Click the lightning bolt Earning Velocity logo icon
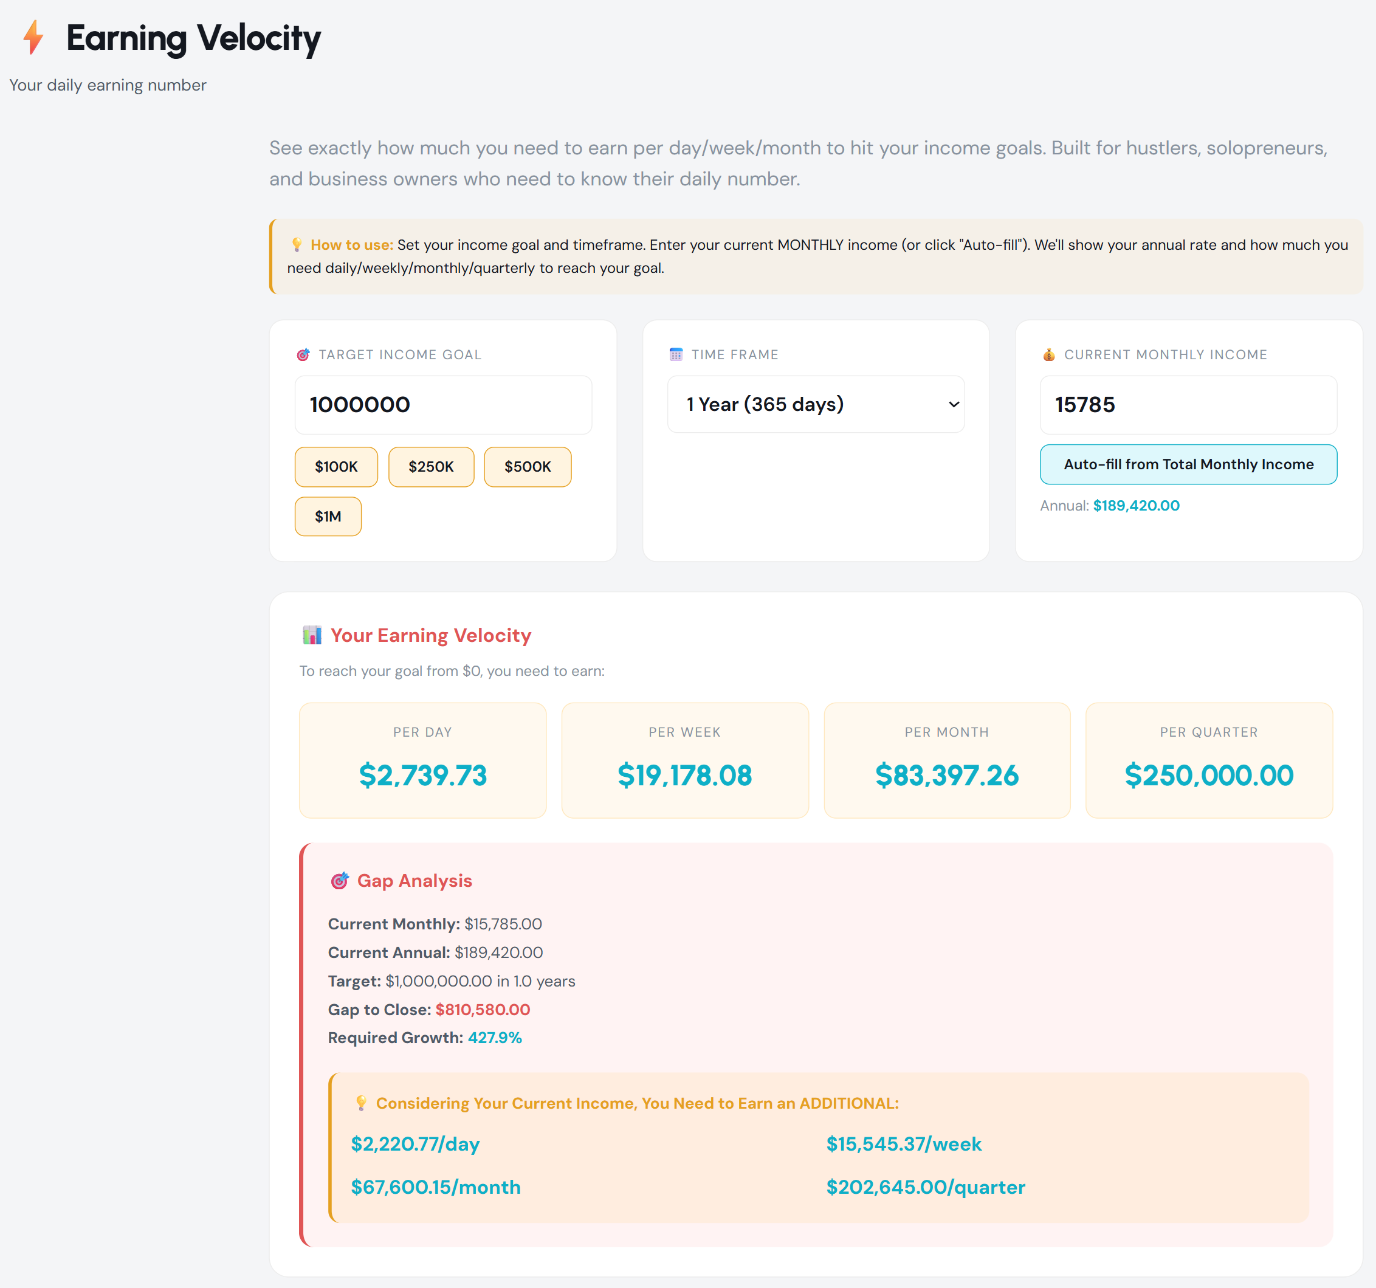This screenshot has height=1288, width=1376. pyautogui.click(x=33, y=40)
